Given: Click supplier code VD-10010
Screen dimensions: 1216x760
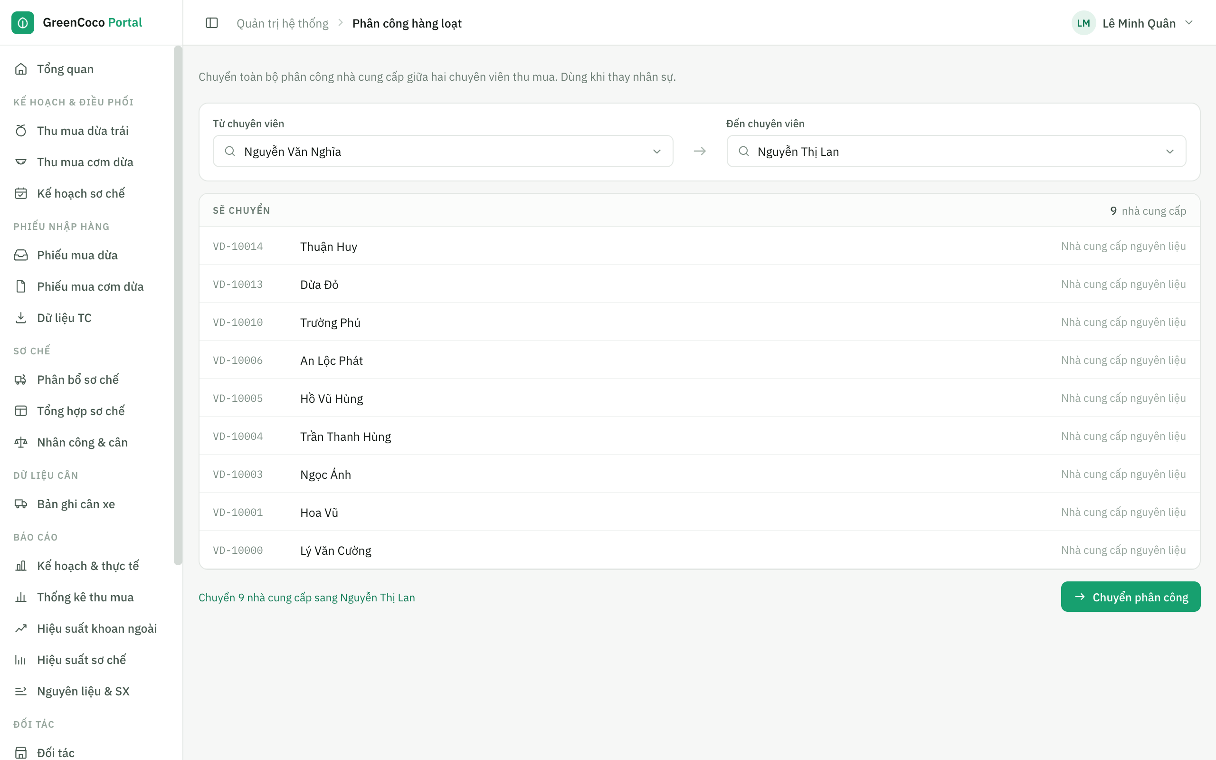Looking at the screenshot, I should coord(237,322).
